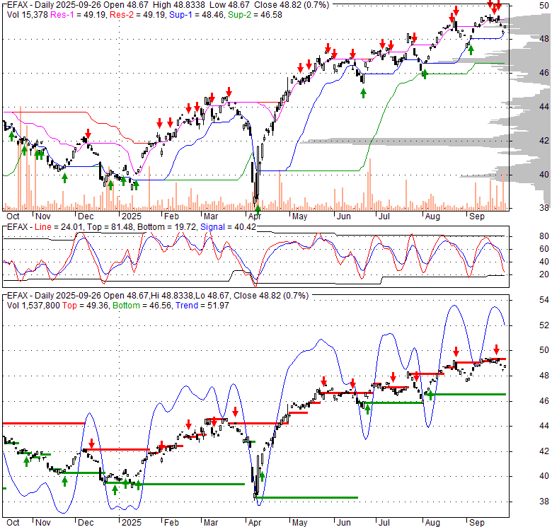The height and width of the screenshot is (527, 552).
Task: Click the 'Vol 1,537,800' reading in bottom chart
Action: pos(33,306)
